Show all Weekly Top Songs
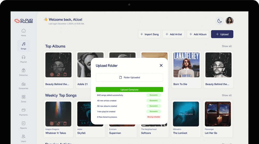The image size is (259, 144). coord(227,95)
